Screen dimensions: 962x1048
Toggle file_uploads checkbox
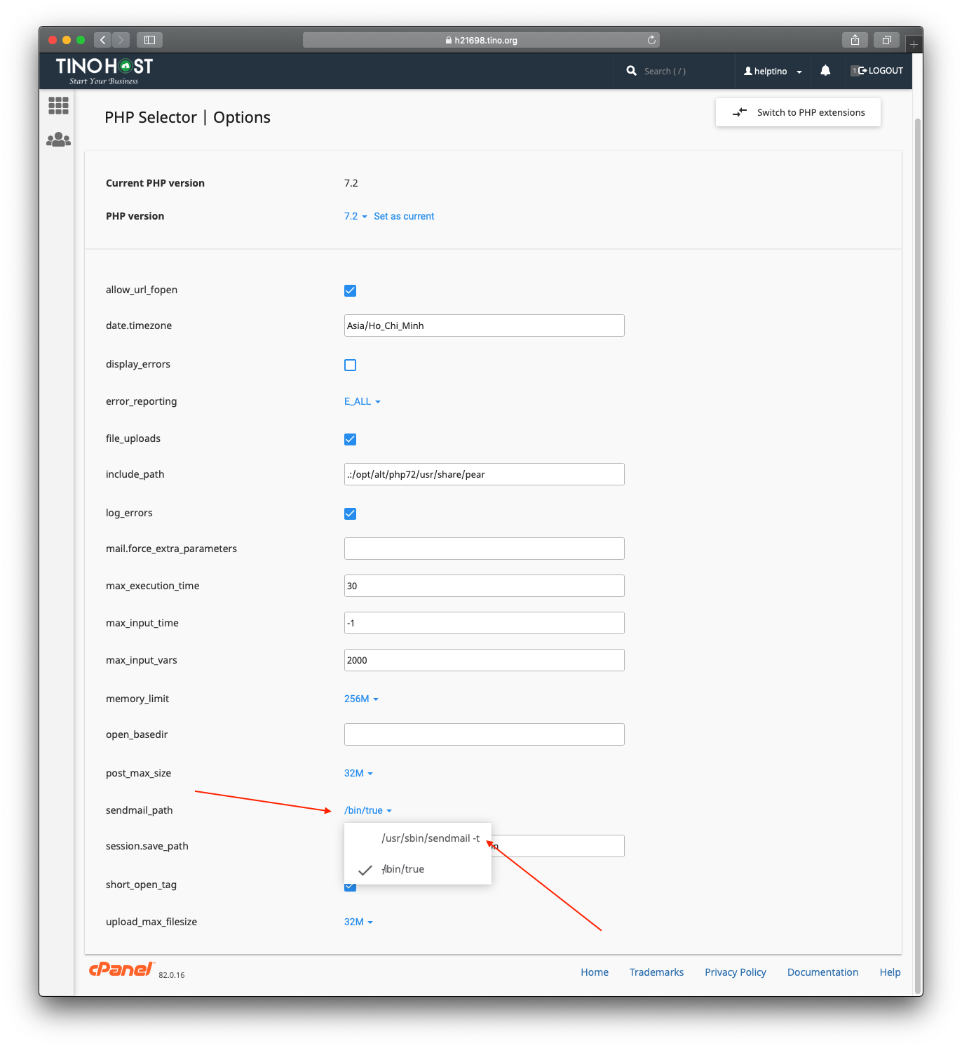click(x=351, y=439)
